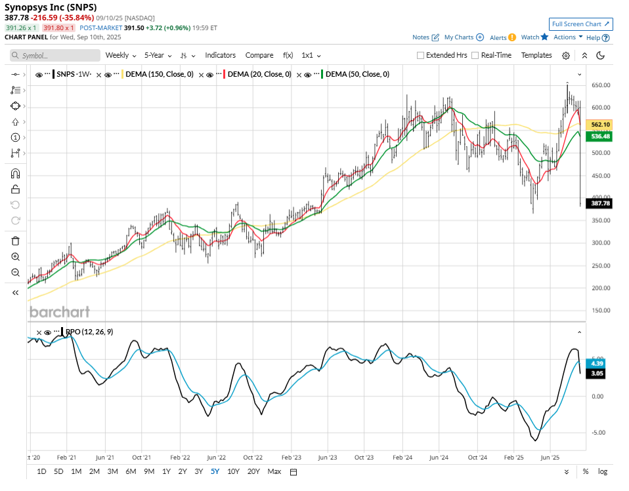Collapse the chart header using double chevron
Viewport: 629px width, 491px height.
[x=584, y=56]
